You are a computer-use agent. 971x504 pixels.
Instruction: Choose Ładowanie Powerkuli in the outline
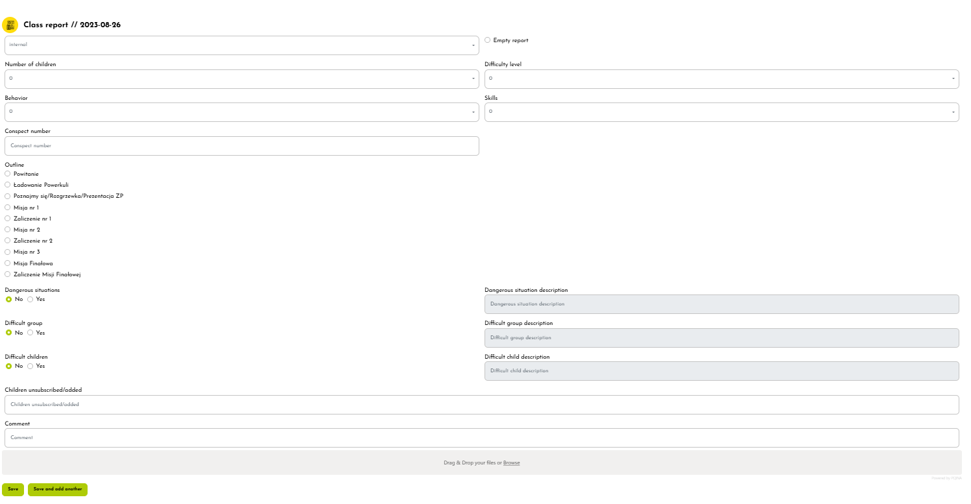(8, 185)
